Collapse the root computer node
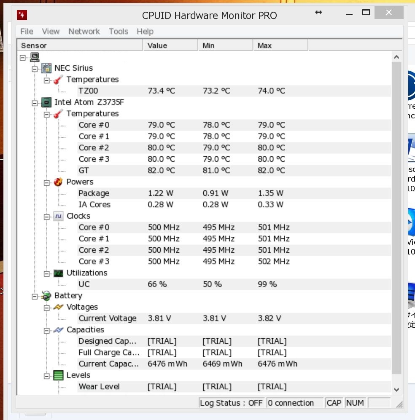This screenshot has width=415, height=420. click(x=23, y=58)
